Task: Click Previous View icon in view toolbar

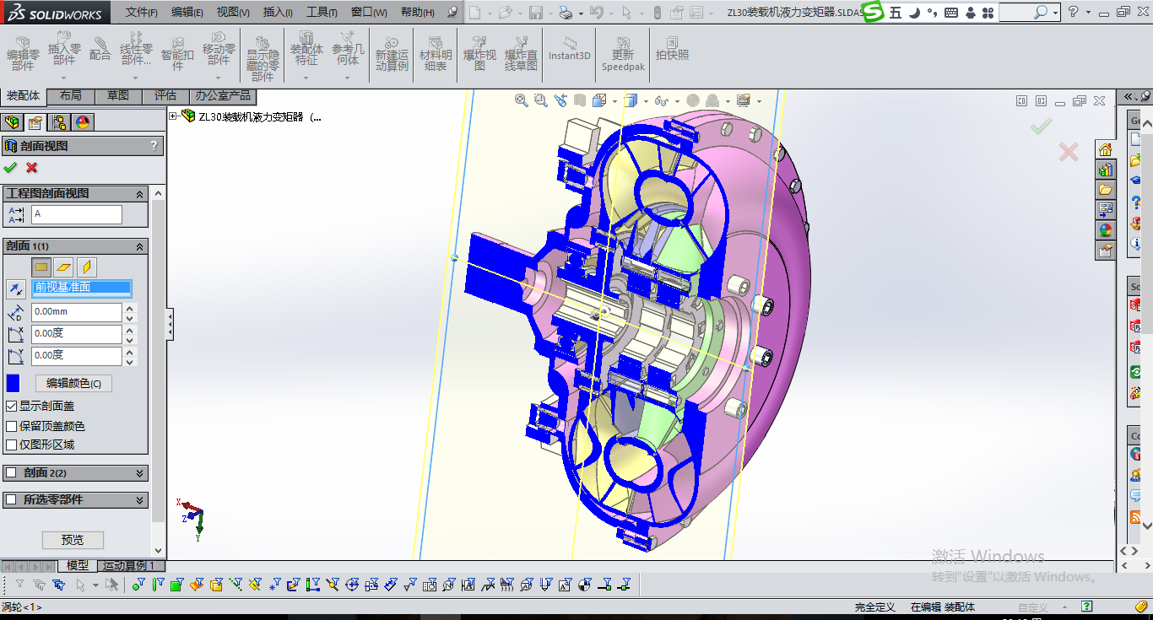Action: tap(560, 100)
